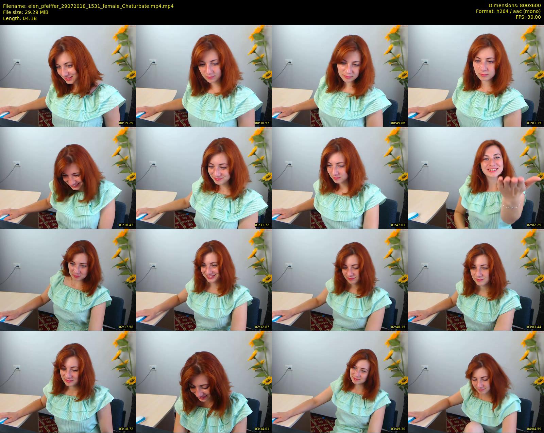Select the thumbnail timestamped 03:18.72
Viewport: 544px width, 433px height.
pos(68,381)
